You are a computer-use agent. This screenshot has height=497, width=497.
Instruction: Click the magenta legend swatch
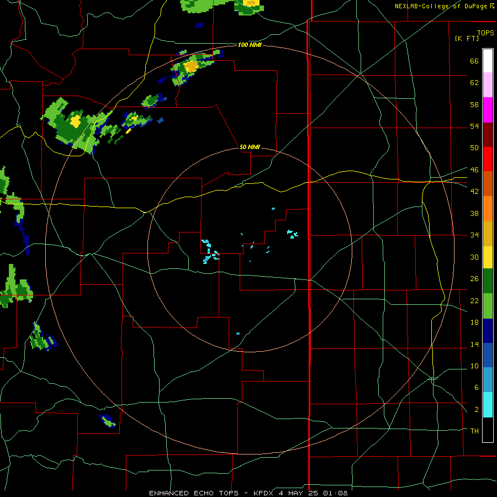pyautogui.click(x=488, y=110)
